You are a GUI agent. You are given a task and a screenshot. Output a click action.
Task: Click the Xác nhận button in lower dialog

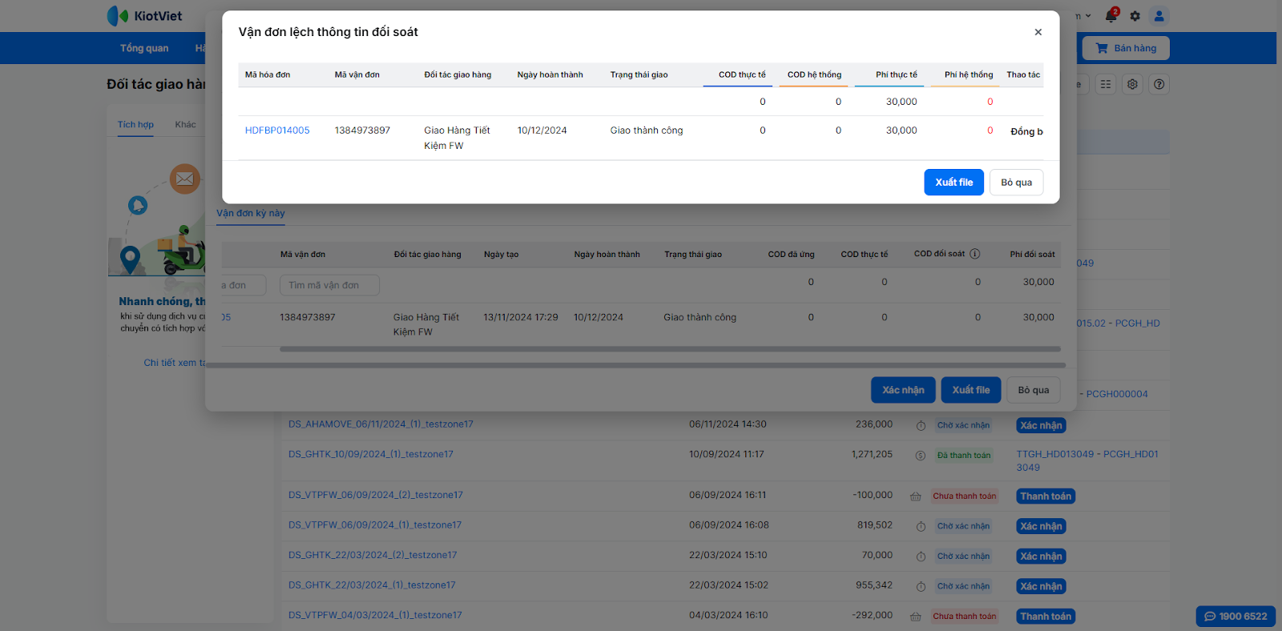tap(903, 390)
